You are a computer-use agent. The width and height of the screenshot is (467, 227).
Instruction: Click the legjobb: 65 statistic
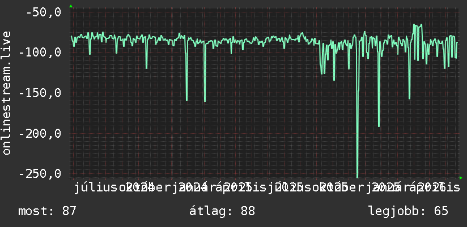pos(408,211)
